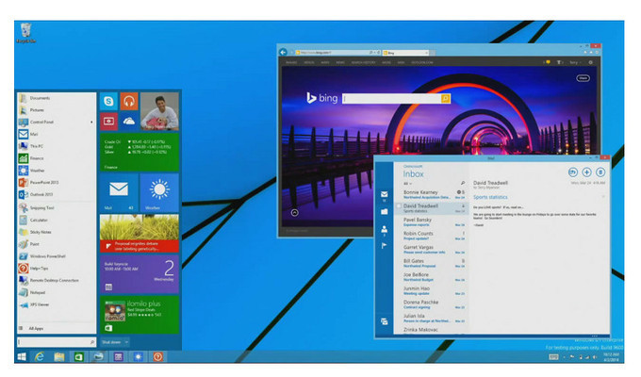Open the purple Calendar tile
This screenshot has height=377, width=641.
coord(139,273)
